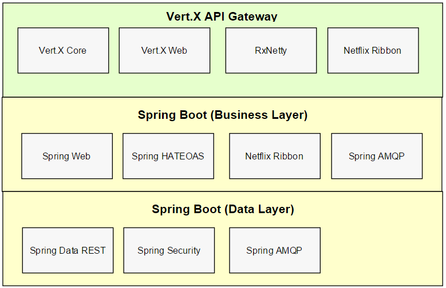
Task: Select Netflix Ribbon in the Business Layer
Action: tap(275, 156)
